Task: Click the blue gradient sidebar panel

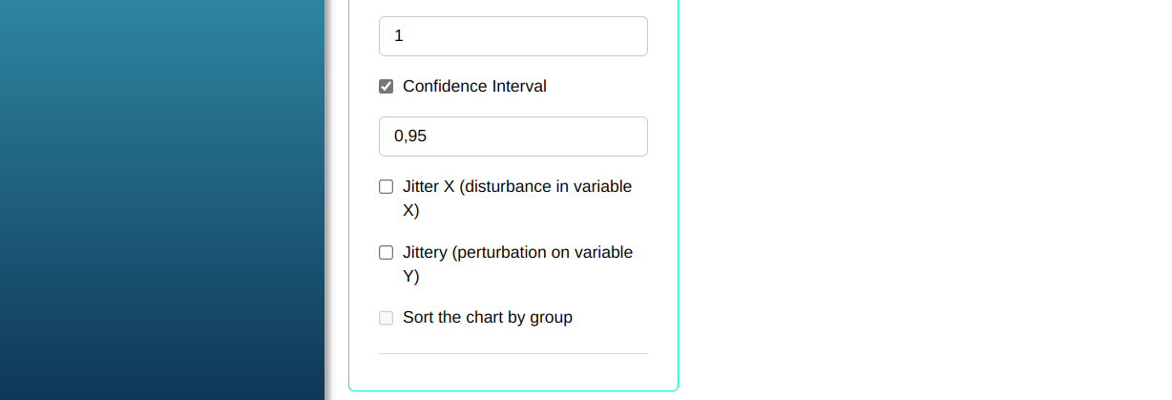Action: click(x=162, y=200)
